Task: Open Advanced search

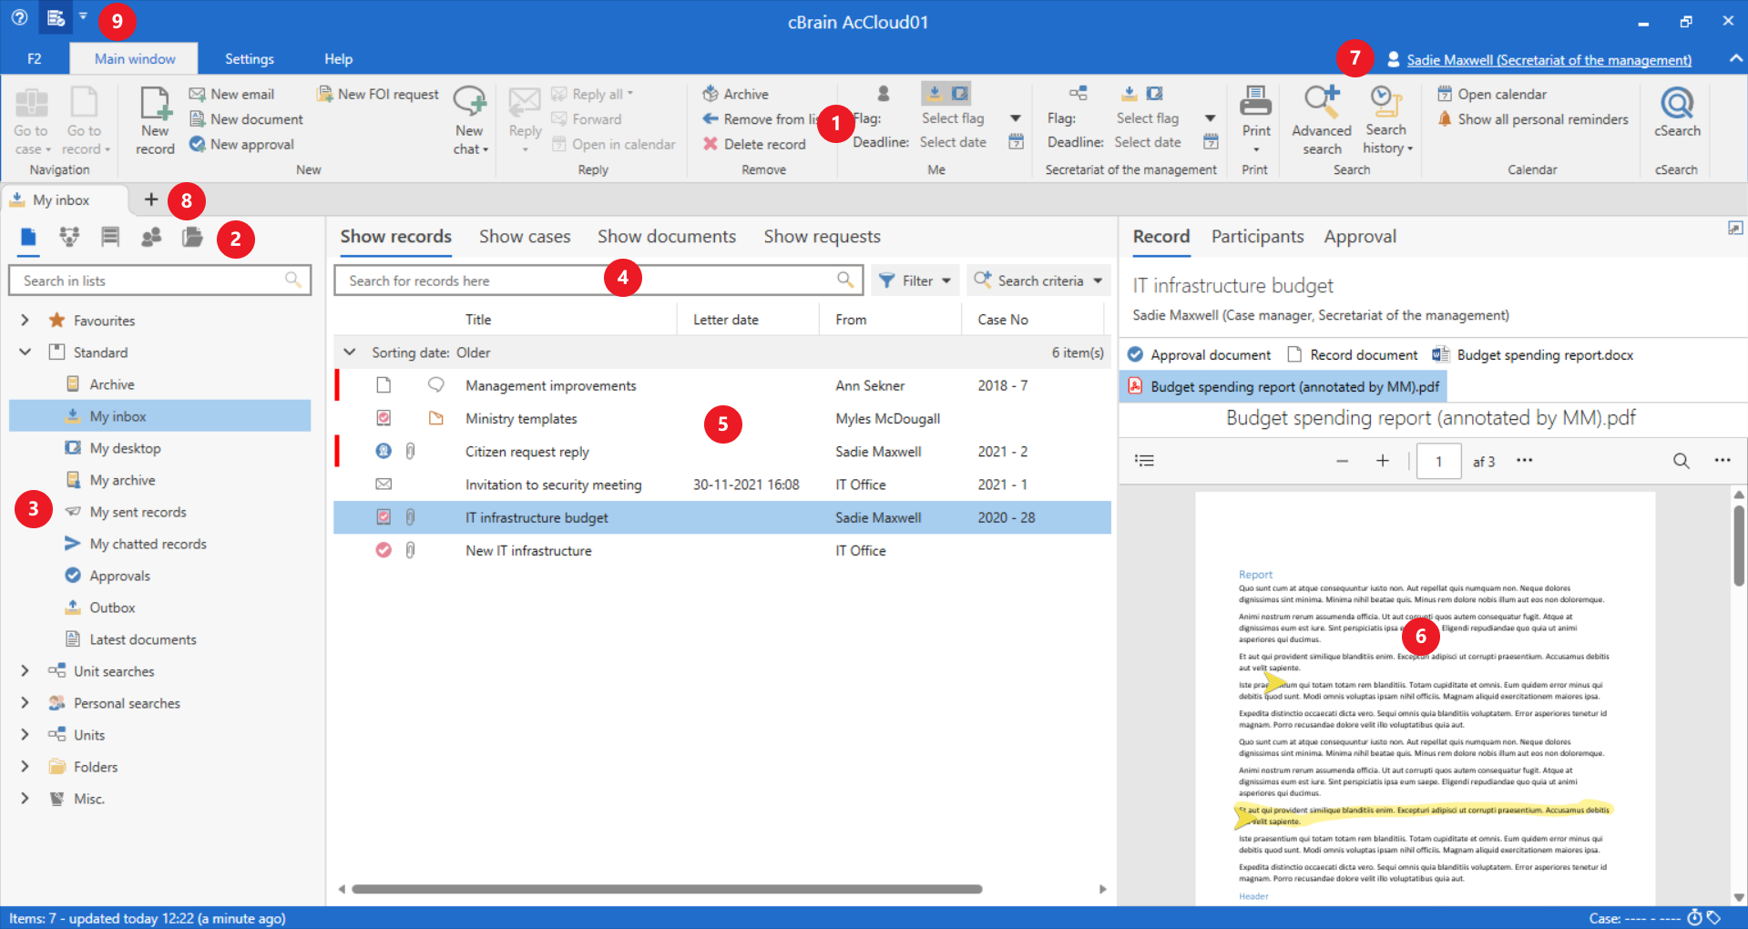Action: tap(1322, 121)
